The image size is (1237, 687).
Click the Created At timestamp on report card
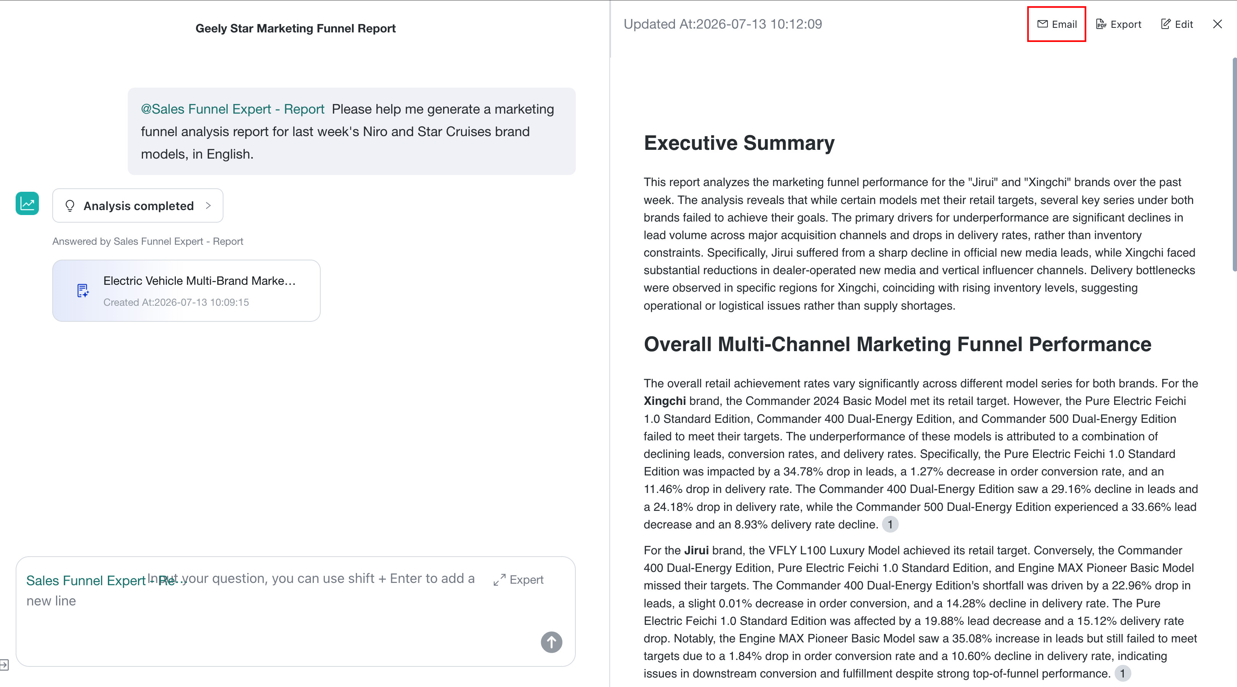pyautogui.click(x=176, y=302)
